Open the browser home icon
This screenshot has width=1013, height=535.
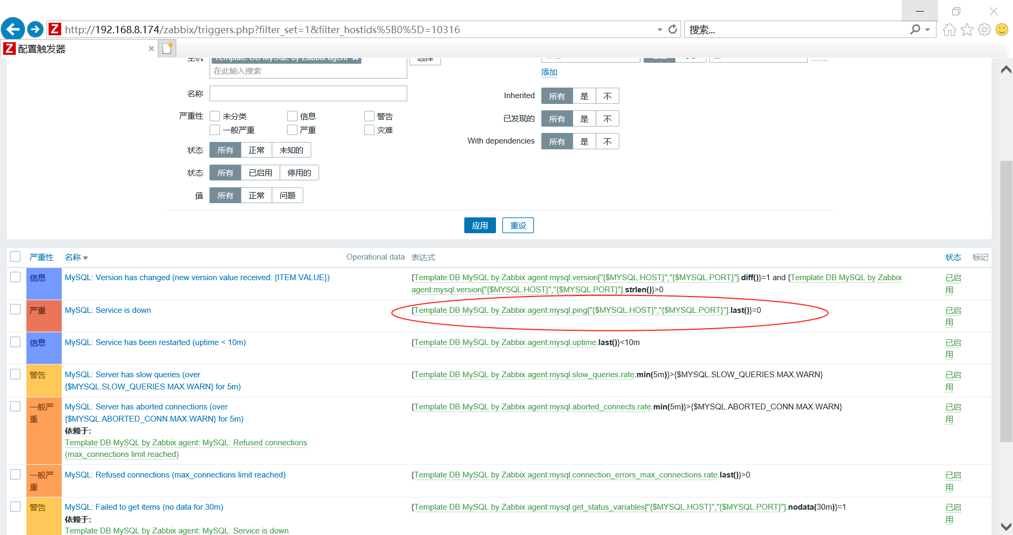(x=950, y=30)
